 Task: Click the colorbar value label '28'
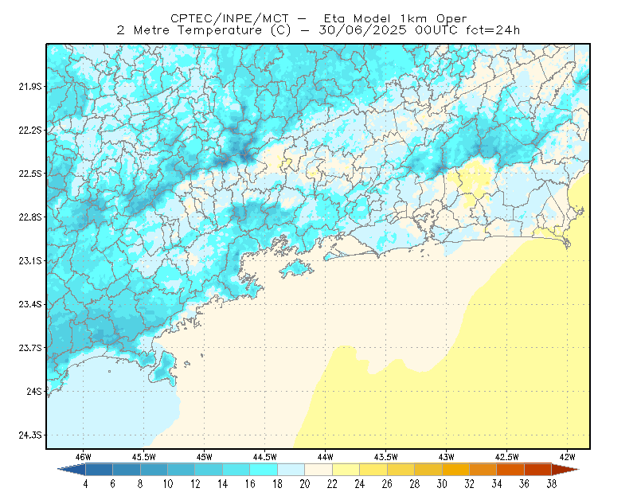coord(414,484)
